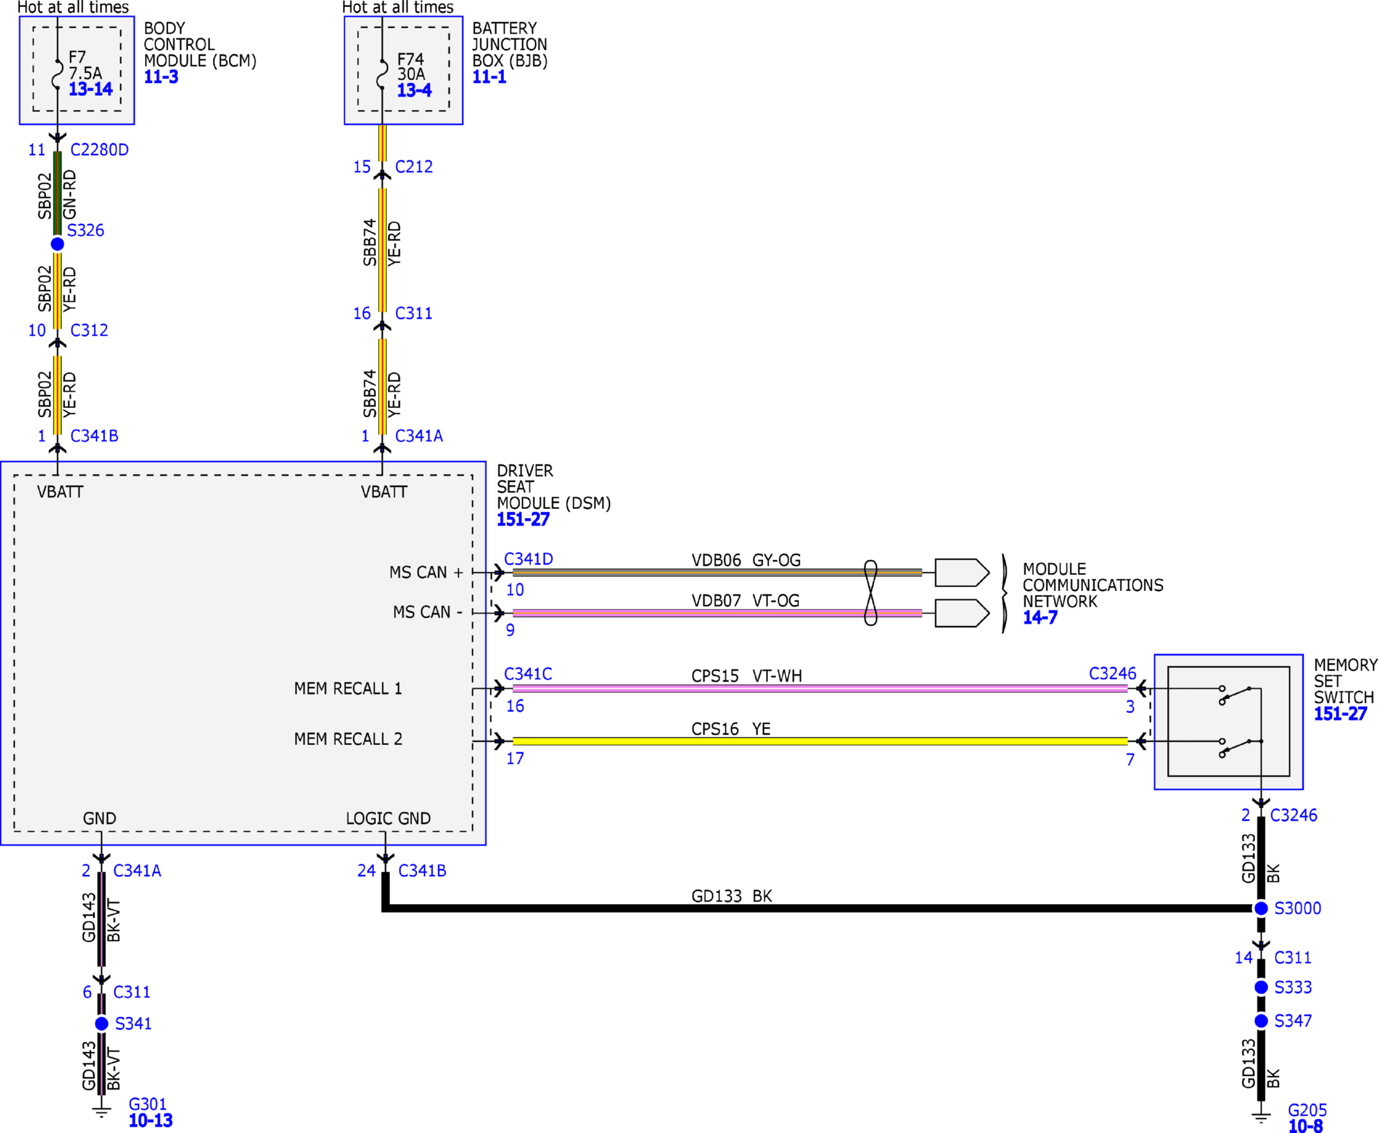Image resolution: width=1378 pixels, height=1133 pixels.
Task: Open the 14-7 Module Communications Network reference
Action: coord(1040,618)
